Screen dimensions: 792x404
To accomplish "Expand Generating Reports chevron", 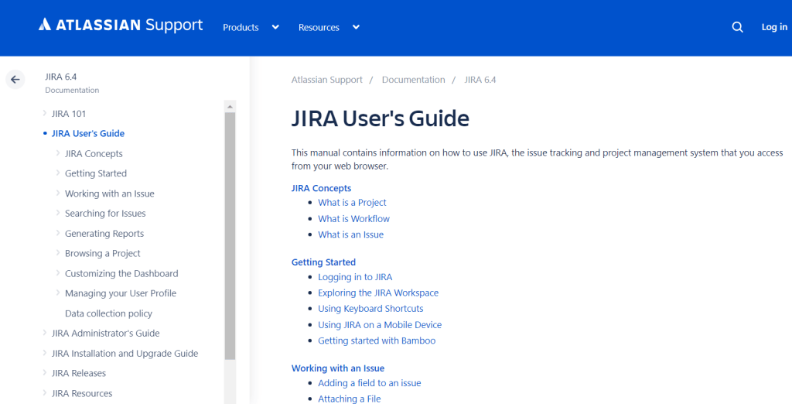I will coord(58,233).
